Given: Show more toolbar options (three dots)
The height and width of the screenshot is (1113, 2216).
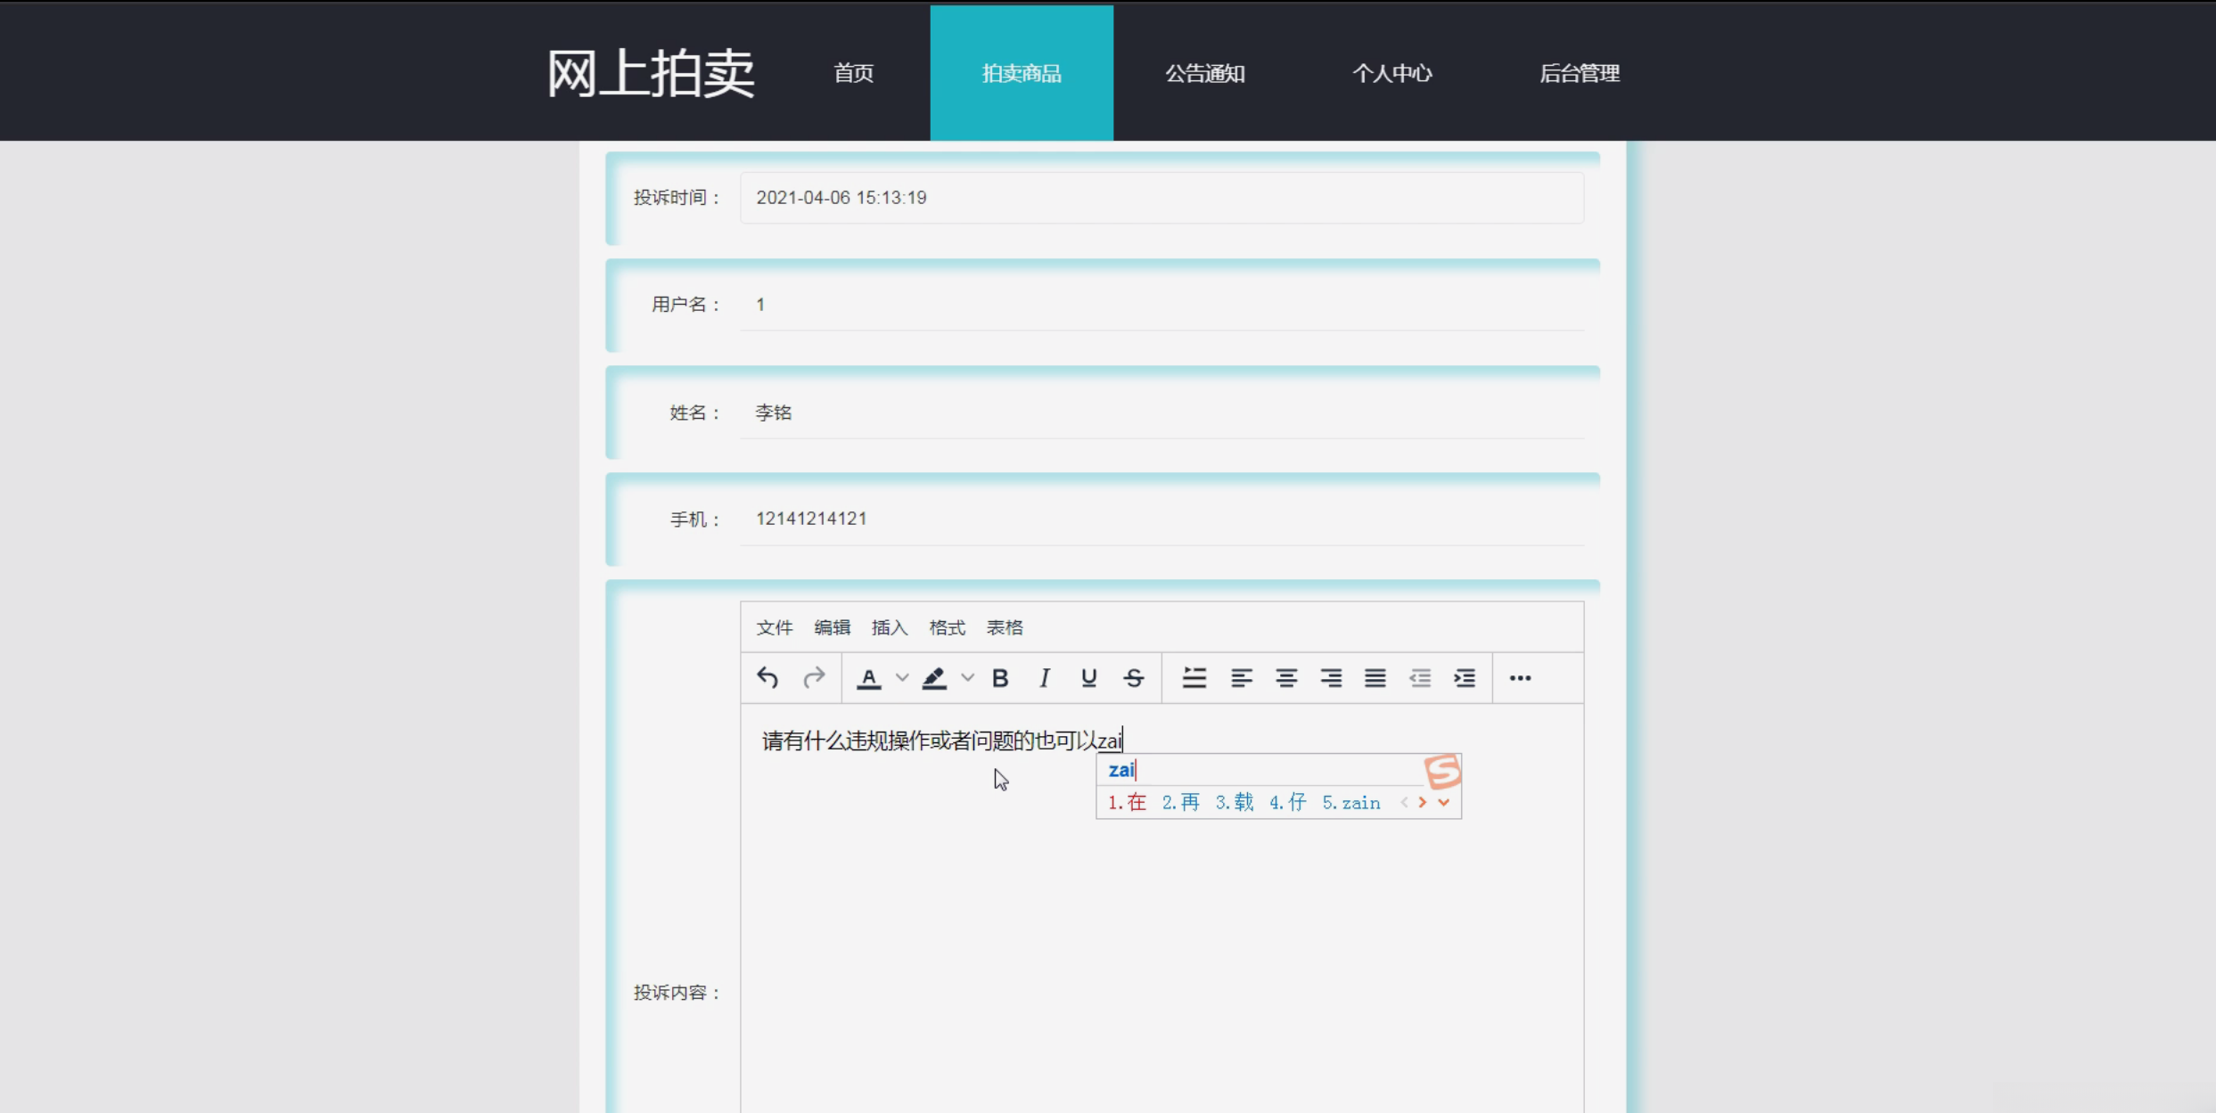Looking at the screenshot, I should point(1521,678).
